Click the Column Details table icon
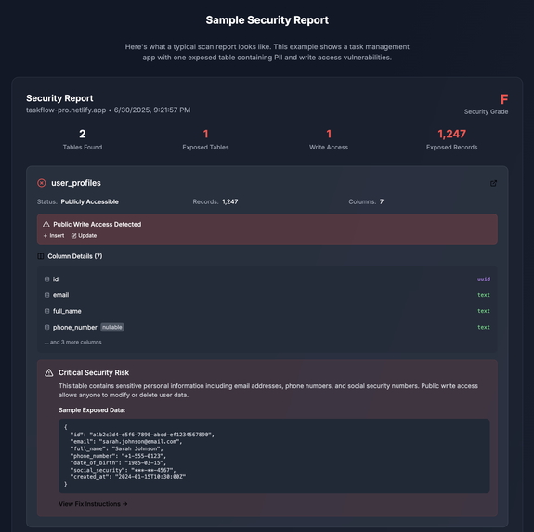 coord(41,256)
